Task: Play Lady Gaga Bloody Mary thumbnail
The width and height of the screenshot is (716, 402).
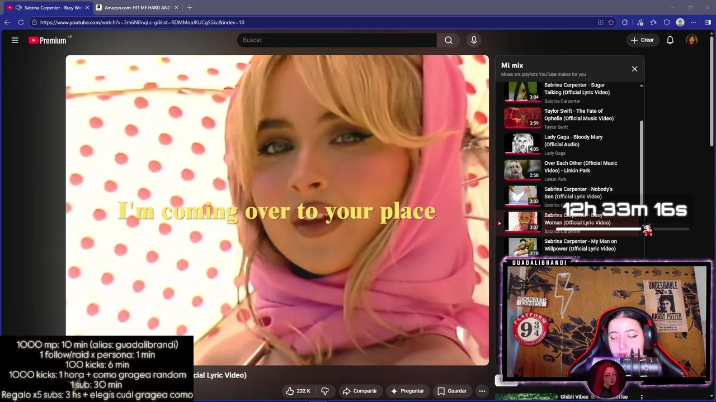Action: [522, 143]
